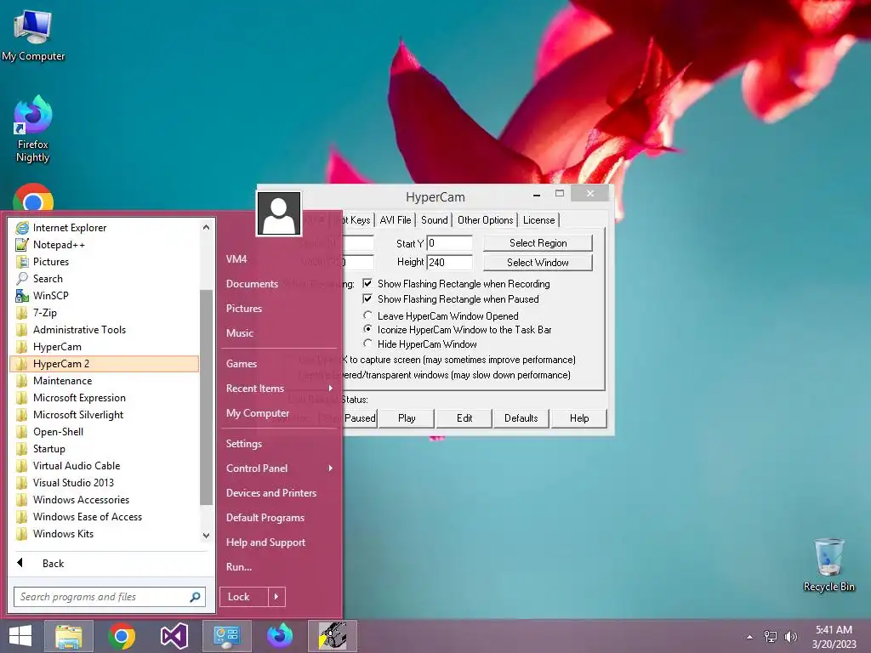Open VM4 user folder
Screen dimensions: 871x653
tap(278, 259)
